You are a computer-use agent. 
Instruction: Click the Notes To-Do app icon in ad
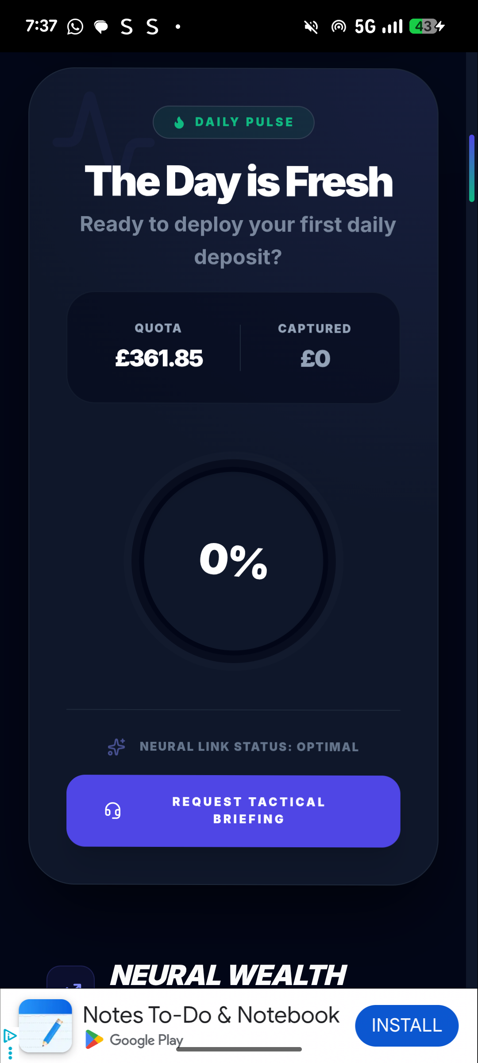point(45,1025)
